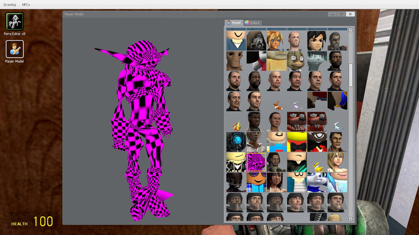419x235 pixels.
Task: Open the Pony Editor v3 icon
Action: point(15,21)
